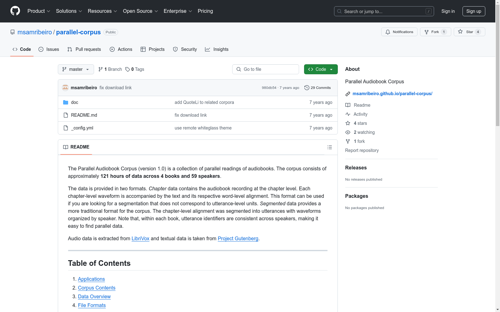
Task: Open the README.md file
Action: pos(84,115)
